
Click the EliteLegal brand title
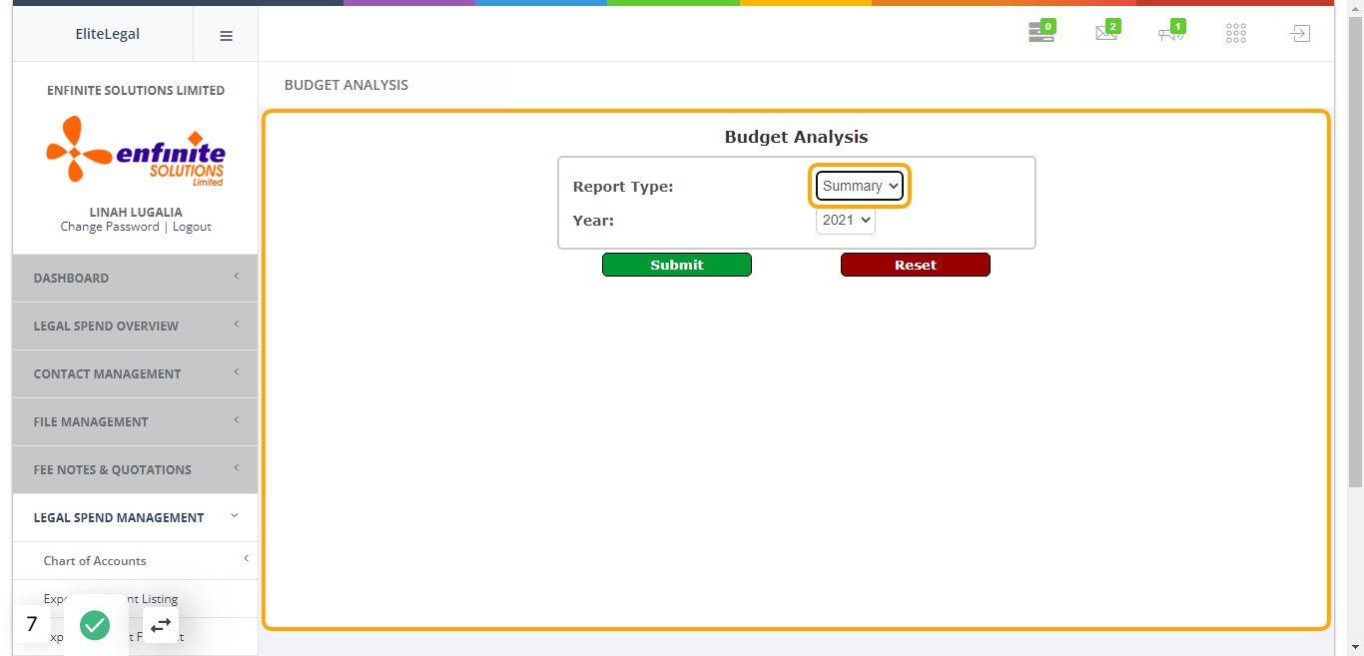108,34
